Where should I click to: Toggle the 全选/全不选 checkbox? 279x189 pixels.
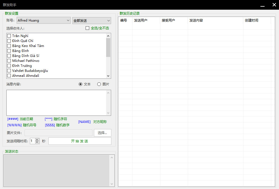88,28
